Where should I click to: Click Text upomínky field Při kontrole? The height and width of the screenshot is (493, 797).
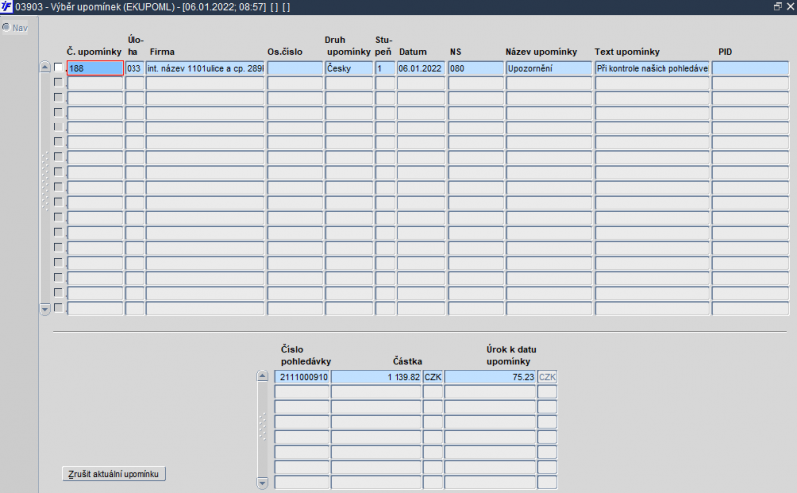653,68
